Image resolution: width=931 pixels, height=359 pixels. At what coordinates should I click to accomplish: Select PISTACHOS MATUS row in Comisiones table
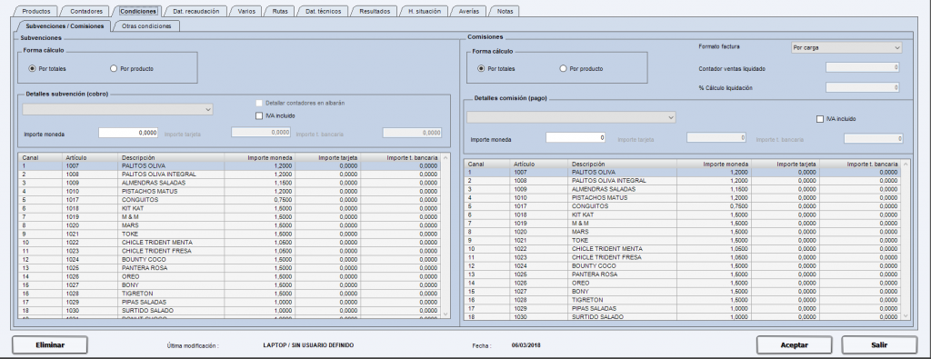tap(683, 197)
